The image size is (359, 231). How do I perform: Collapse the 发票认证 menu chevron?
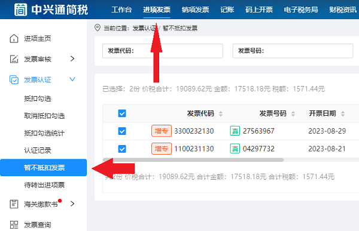click(72, 79)
